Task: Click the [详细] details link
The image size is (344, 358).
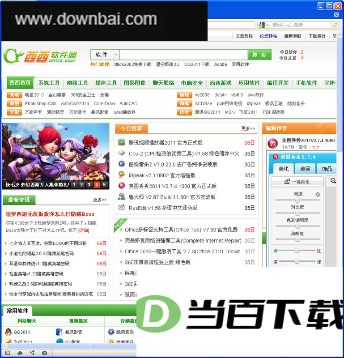Action: 84,230
